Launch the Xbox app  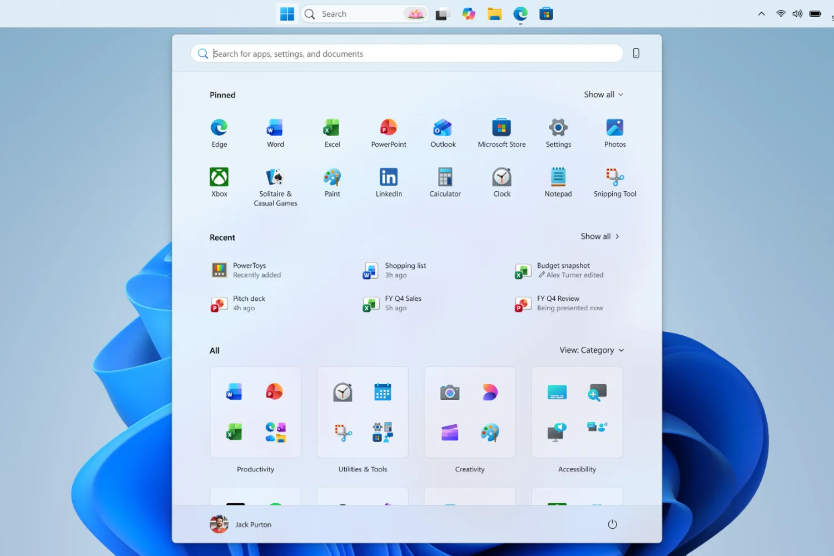tap(219, 182)
